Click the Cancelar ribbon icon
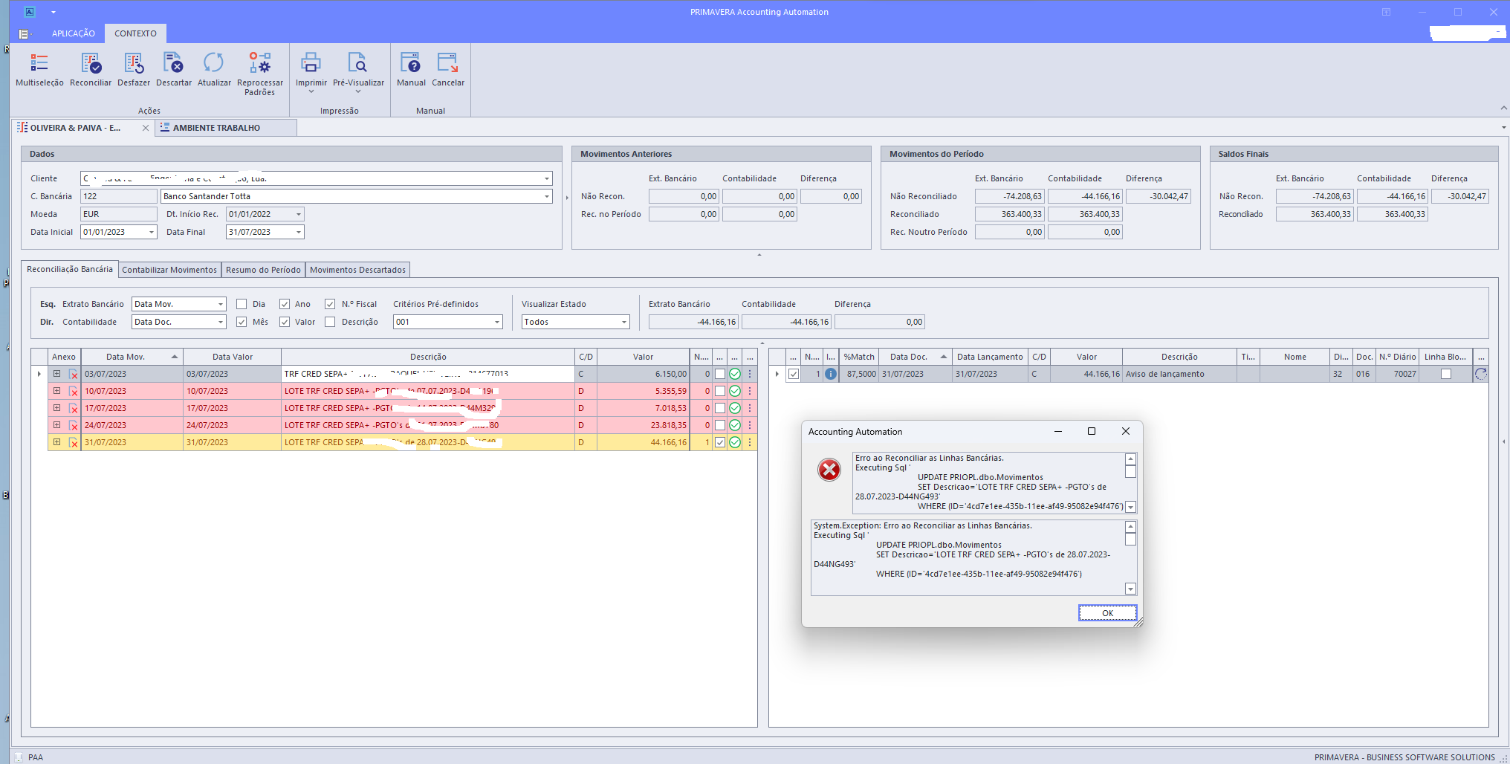Image resolution: width=1510 pixels, height=764 pixels. tap(447, 64)
